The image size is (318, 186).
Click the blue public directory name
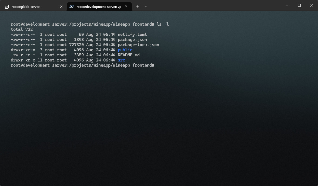(125, 50)
